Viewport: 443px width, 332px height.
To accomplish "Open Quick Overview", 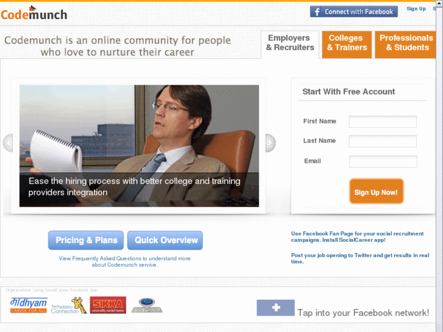I will click(165, 241).
